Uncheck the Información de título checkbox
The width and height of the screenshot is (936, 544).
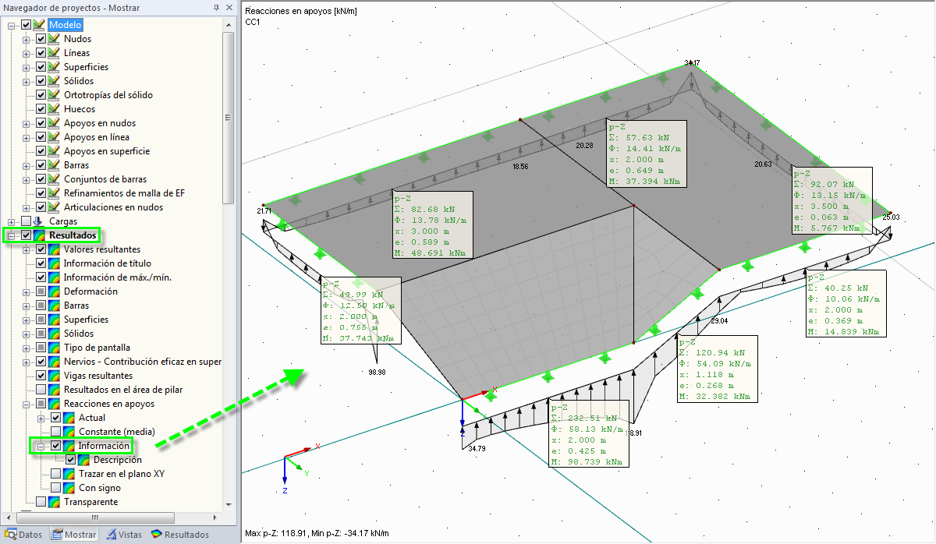(41, 263)
